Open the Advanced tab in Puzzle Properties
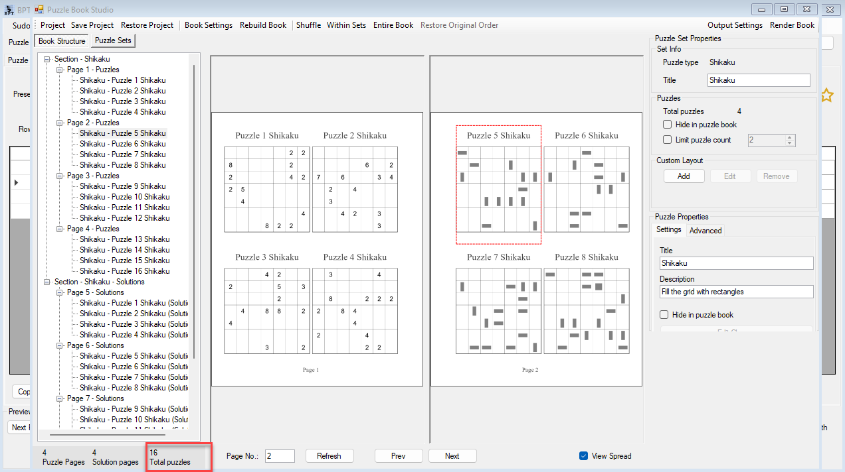845x472 pixels. click(705, 231)
